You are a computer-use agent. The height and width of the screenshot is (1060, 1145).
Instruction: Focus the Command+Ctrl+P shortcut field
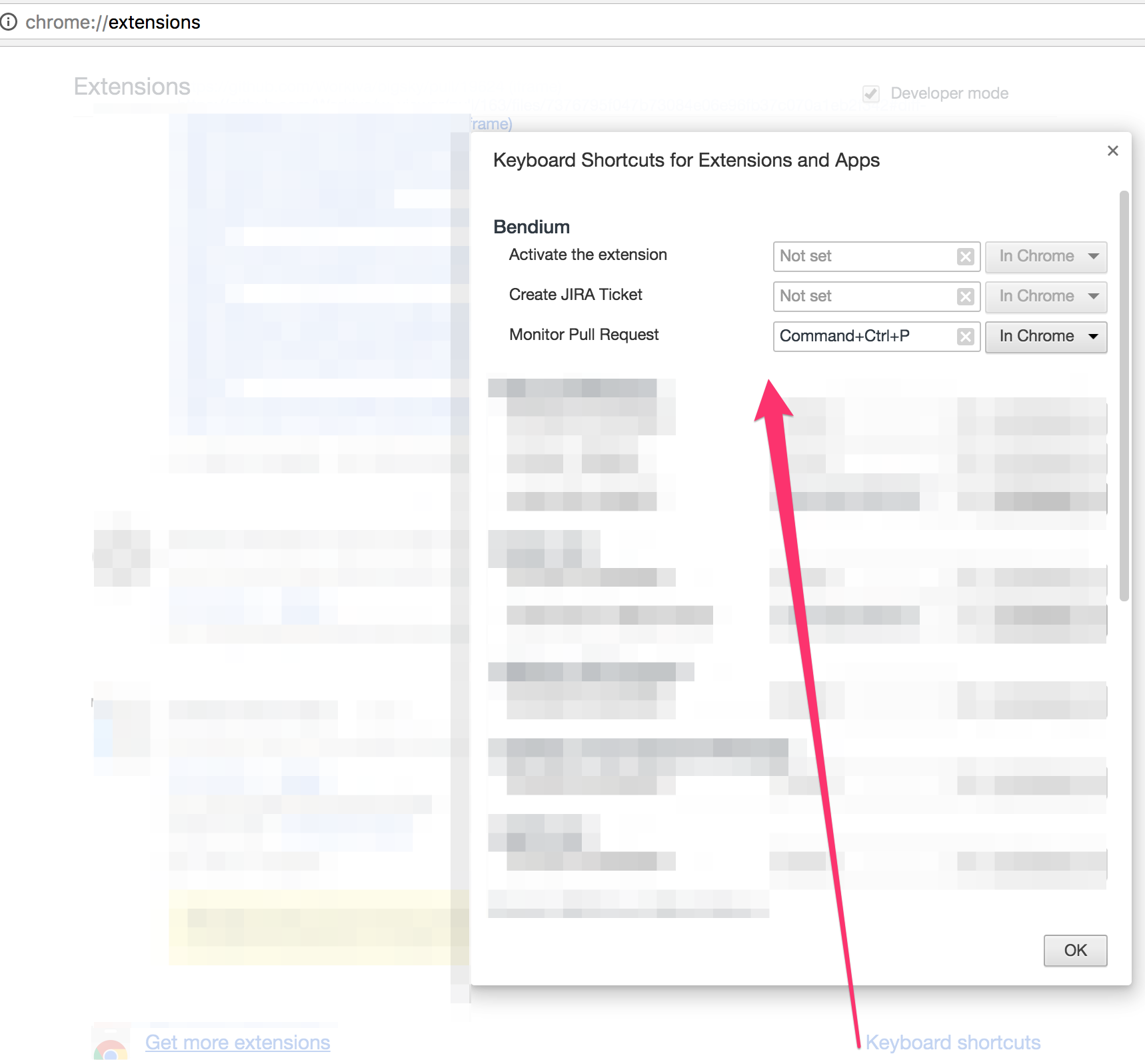pyautogui.click(x=876, y=337)
